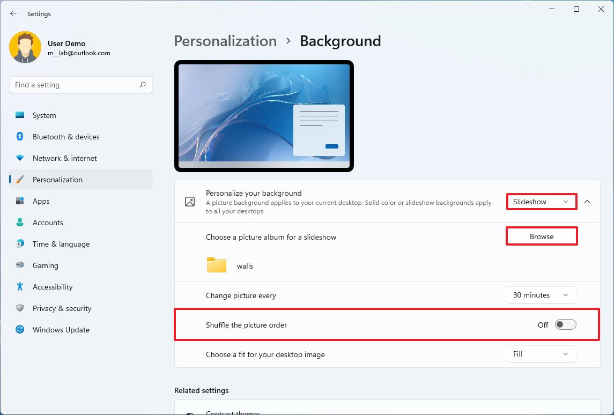Open Accessibility settings page
This screenshot has width=614, height=415.
coord(81,286)
